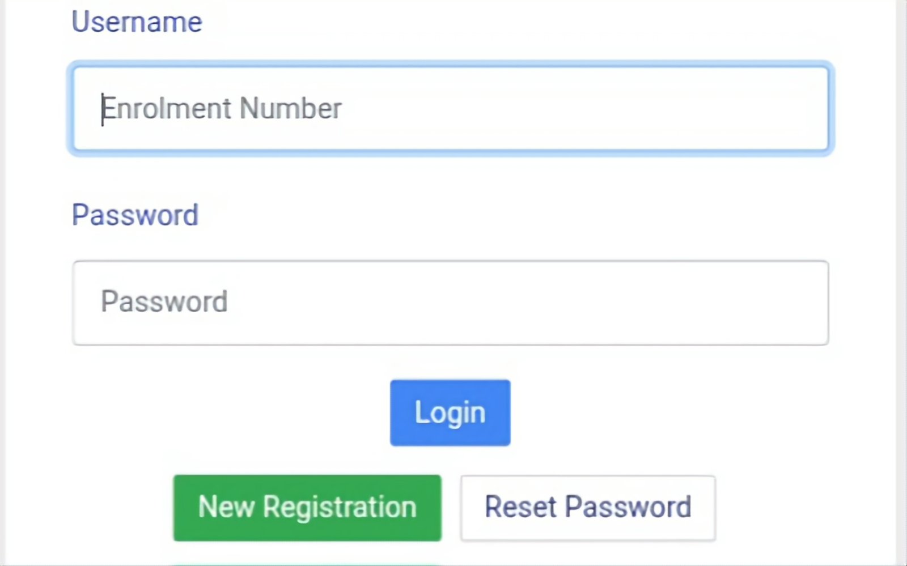
Task: Click the Enrolment Number input field
Action: pos(450,108)
